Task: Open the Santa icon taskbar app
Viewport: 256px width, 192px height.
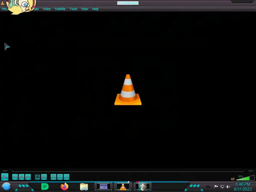Action: 142,186
